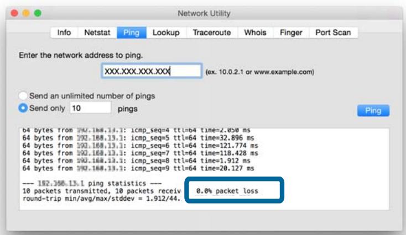Click the 10 packets transmitted line
This screenshot has height=235, width=406.
pyautogui.click(x=102, y=191)
